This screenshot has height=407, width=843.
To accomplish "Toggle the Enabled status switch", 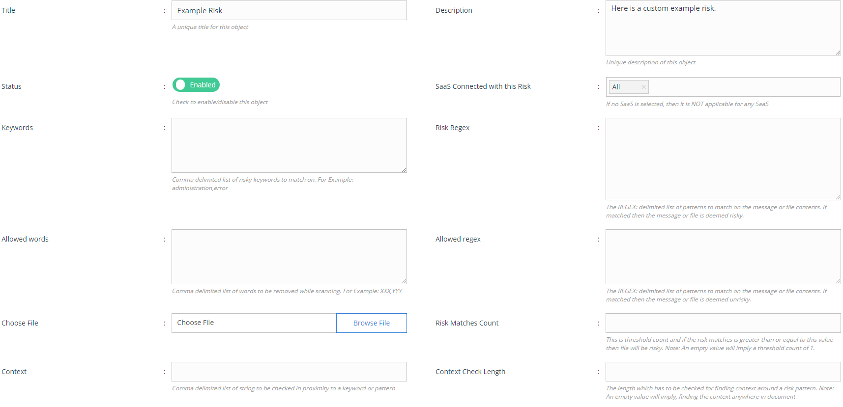I will 196,85.
